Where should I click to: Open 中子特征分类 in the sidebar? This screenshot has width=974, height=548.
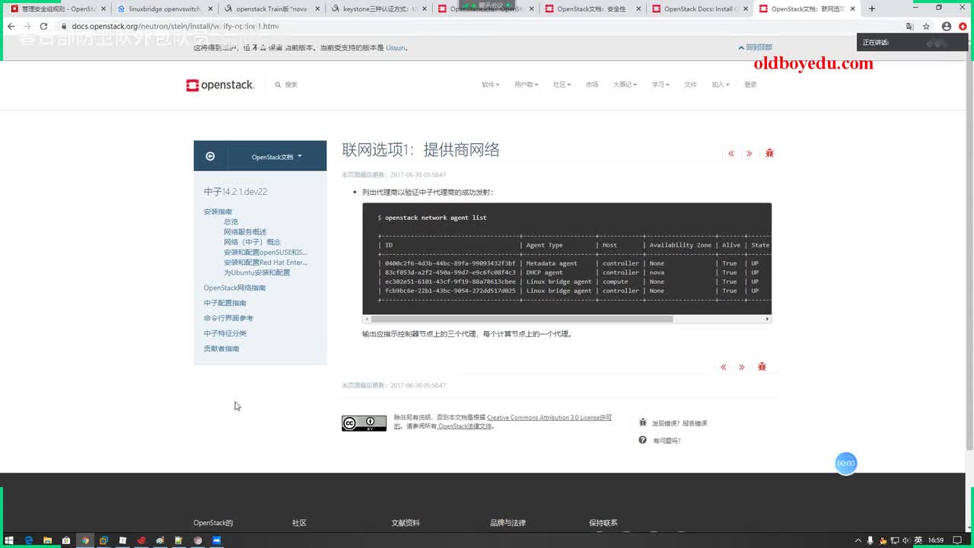[x=224, y=333]
